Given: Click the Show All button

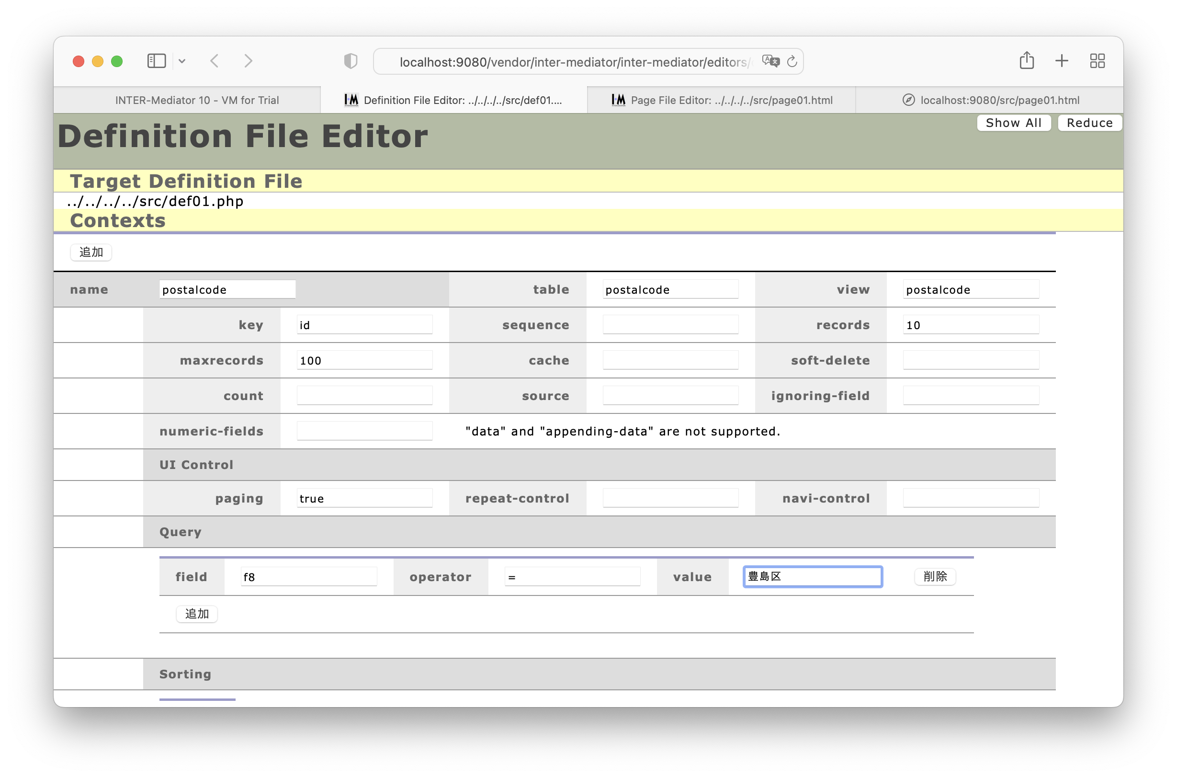Looking at the screenshot, I should [x=1013, y=123].
